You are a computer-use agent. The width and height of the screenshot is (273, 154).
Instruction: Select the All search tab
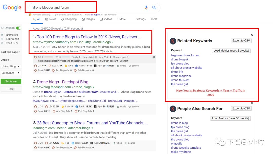point(37,19)
